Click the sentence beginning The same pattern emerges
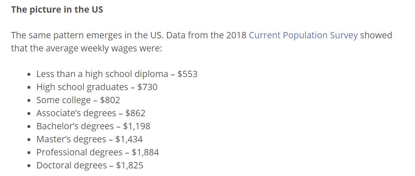This screenshot has width=415, height=176. 202,42
